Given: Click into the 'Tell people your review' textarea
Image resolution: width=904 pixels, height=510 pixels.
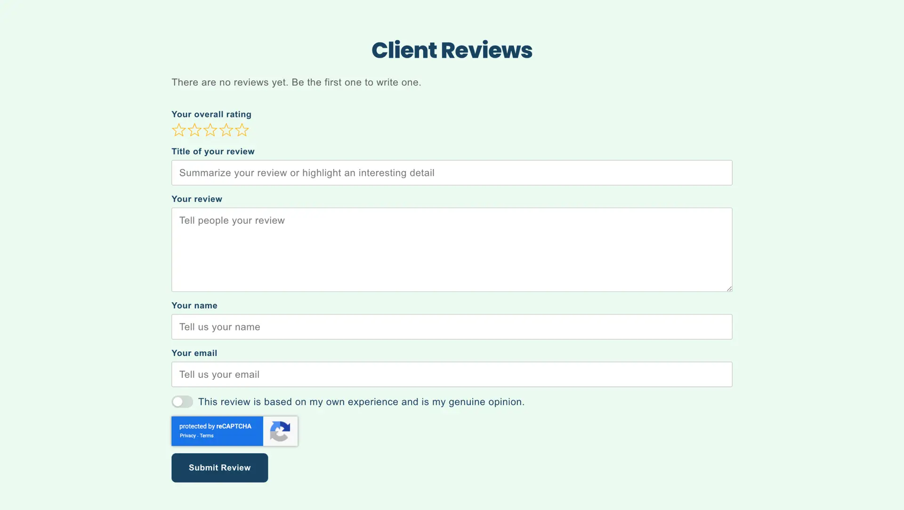Looking at the screenshot, I should (x=452, y=250).
